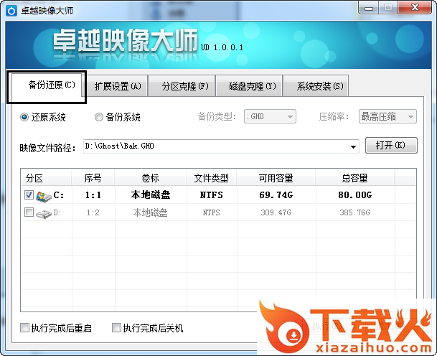This screenshot has width=437, height=356.
Task: Enable 执行完成后重启 checkbox
Action: (x=24, y=327)
